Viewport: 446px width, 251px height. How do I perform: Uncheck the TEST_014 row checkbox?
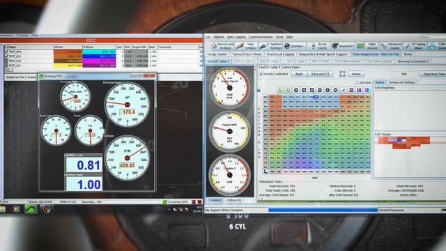click(7, 52)
